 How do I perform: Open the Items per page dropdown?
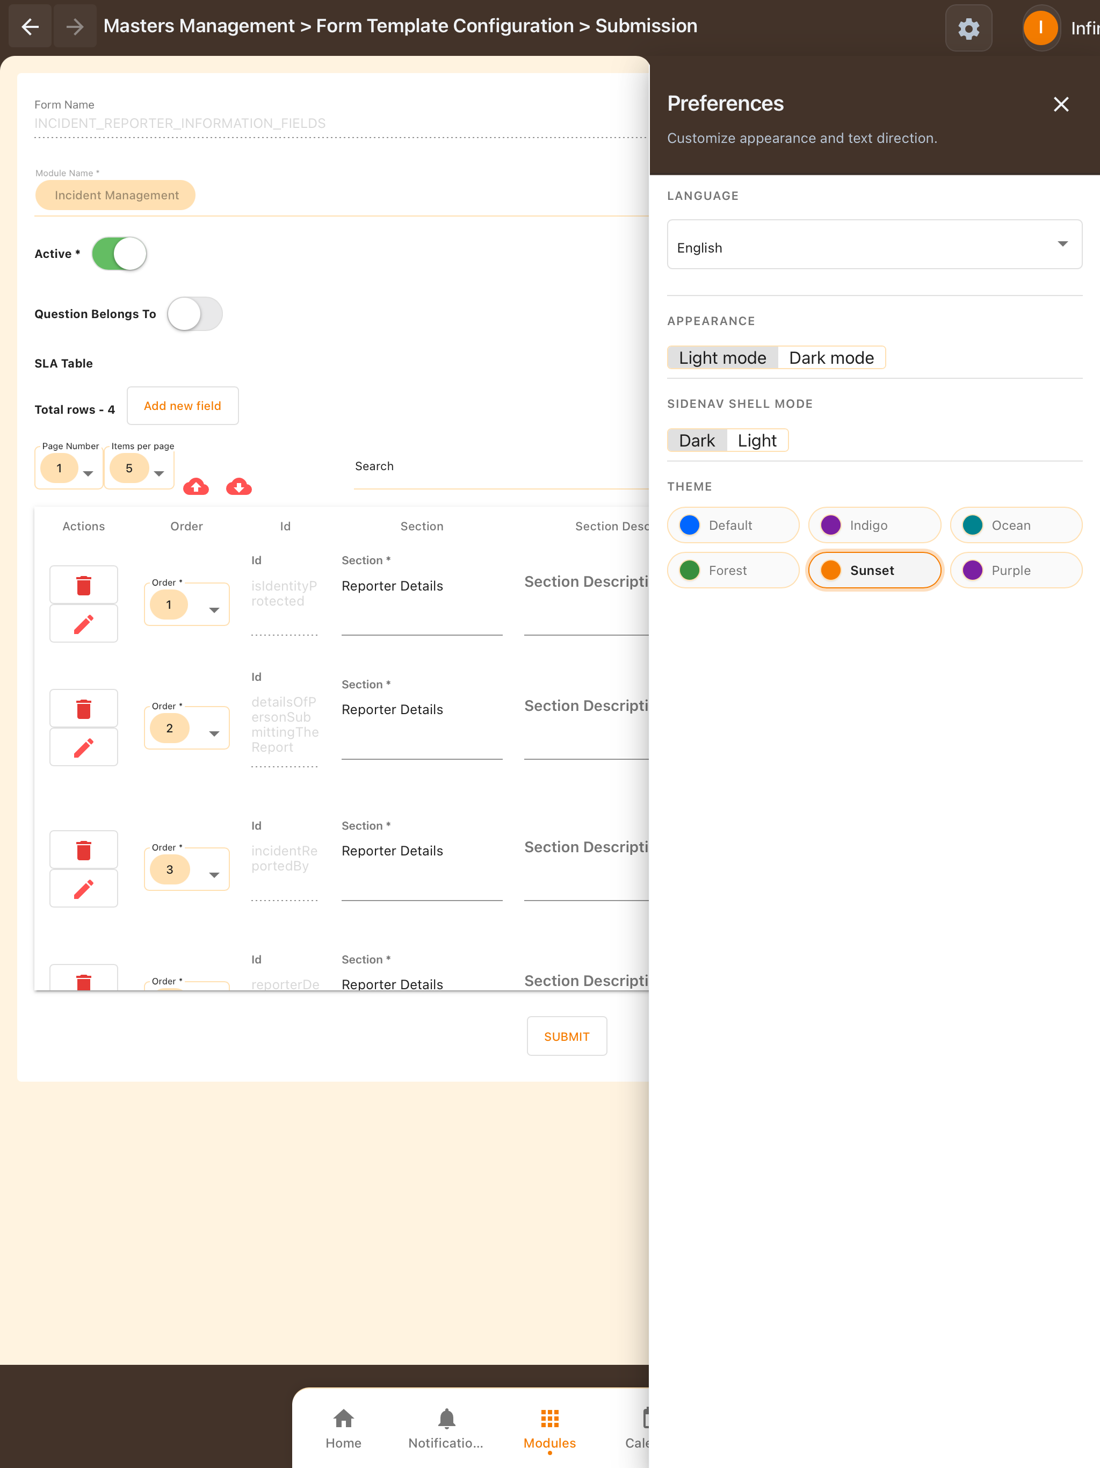[139, 469]
